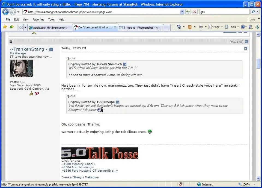This screenshot has width=262, height=188.
Task: Open the Edit menu
Action: point(16,19)
